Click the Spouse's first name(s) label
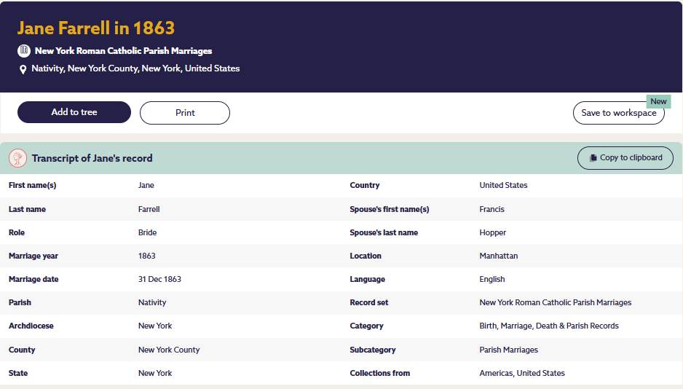Viewport: 683px width, 389px height. click(390, 209)
